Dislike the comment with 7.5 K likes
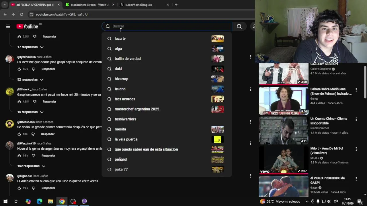The width and height of the screenshot is (367, 206). (x=35, y=37)
